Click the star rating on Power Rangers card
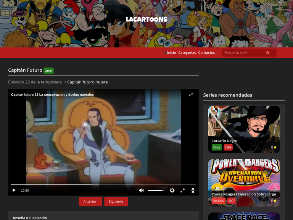Image resolution: width=293 pixels, height=220 pixels. 274,201
